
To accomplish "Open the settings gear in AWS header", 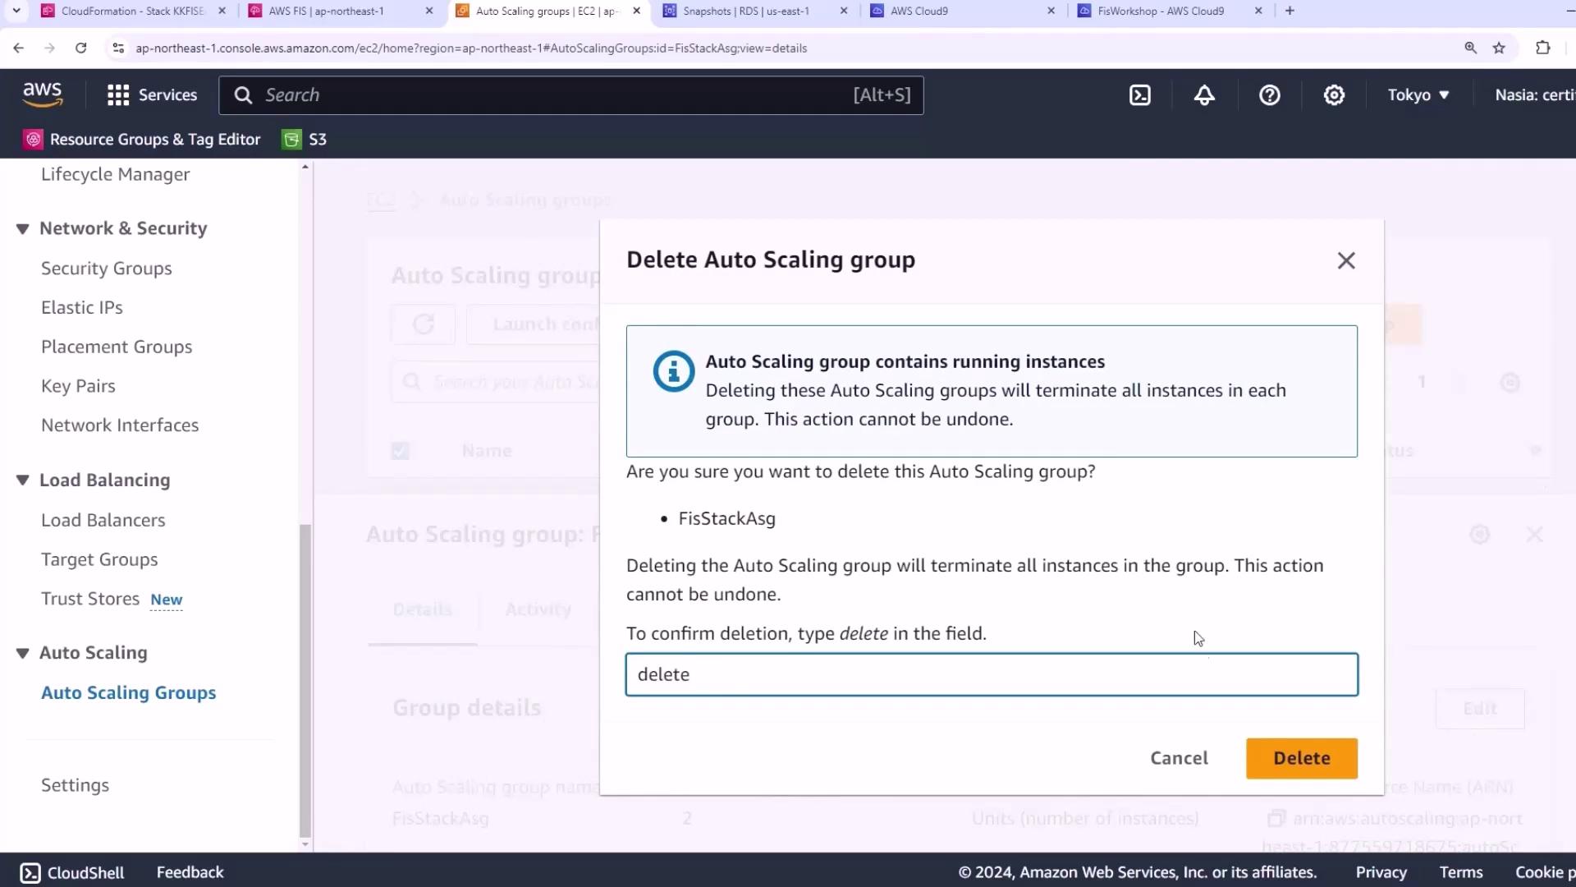I will (1334, 95).
